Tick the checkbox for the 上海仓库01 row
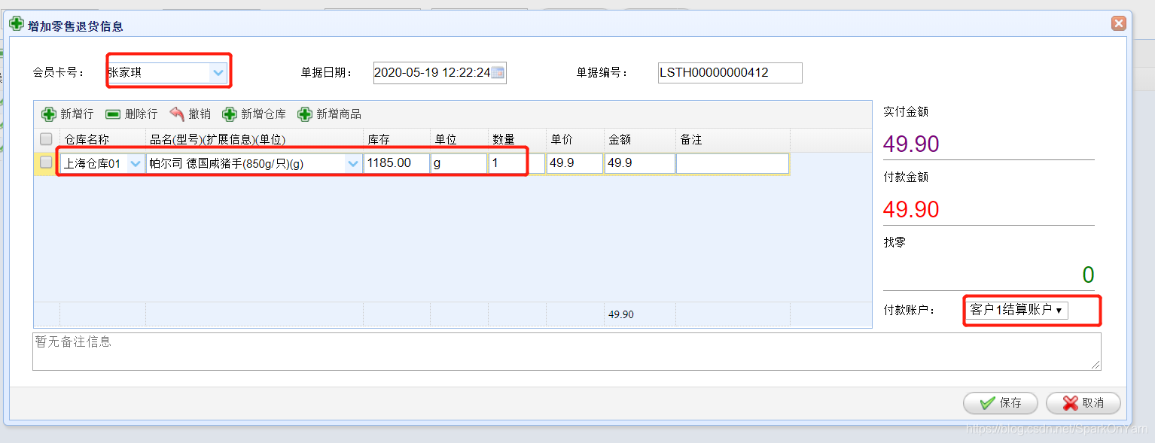Screen dimensions: 1155x443 pyautogui.click(x=46, y=162)
